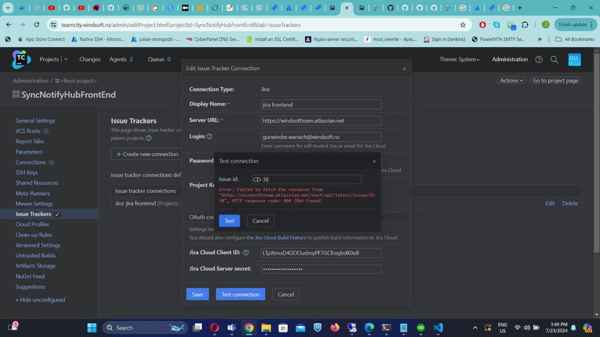Open the Actions dropdown
The width and height of the screenshot is (600, 337).
click(511, 80)
